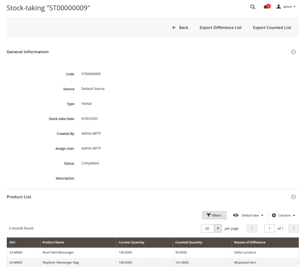Click the back arrow icon beside Back

(174, 27)
